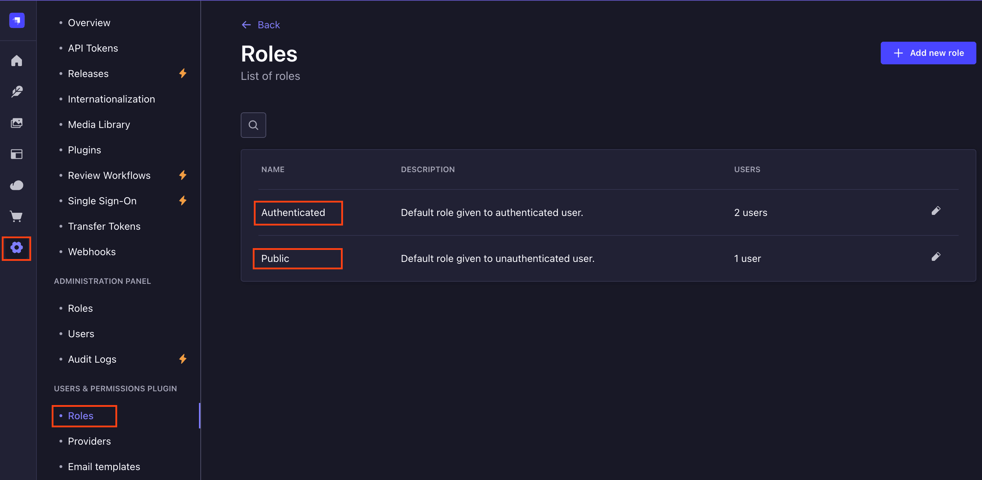
Task: Open the cloud Deploy icon
Action: pyautogui.click(x=17, y=185)
